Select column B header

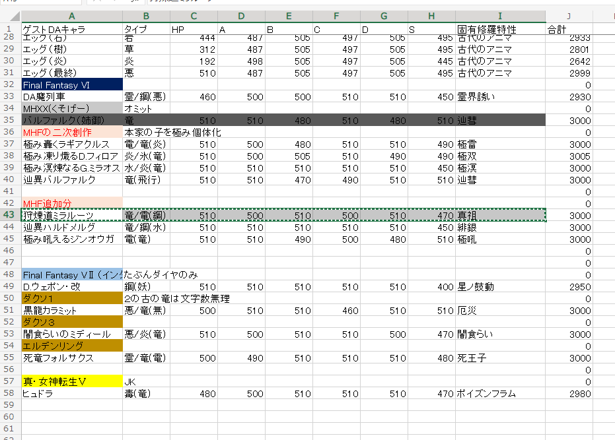coord(146,16)
